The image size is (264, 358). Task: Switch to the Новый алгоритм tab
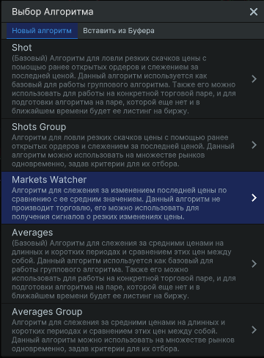coord(42,31)
